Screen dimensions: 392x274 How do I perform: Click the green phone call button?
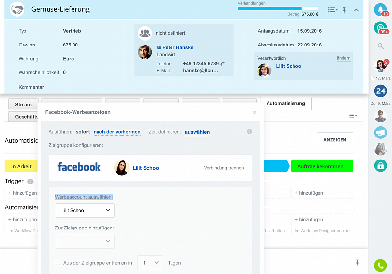[x=380, y=265]
